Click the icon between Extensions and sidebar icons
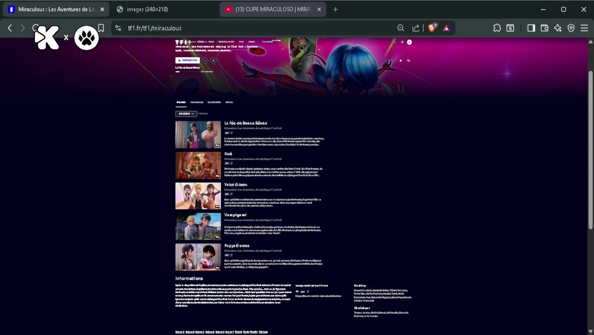This screenshot has width=594, height=335. click(x=510, y=28)
